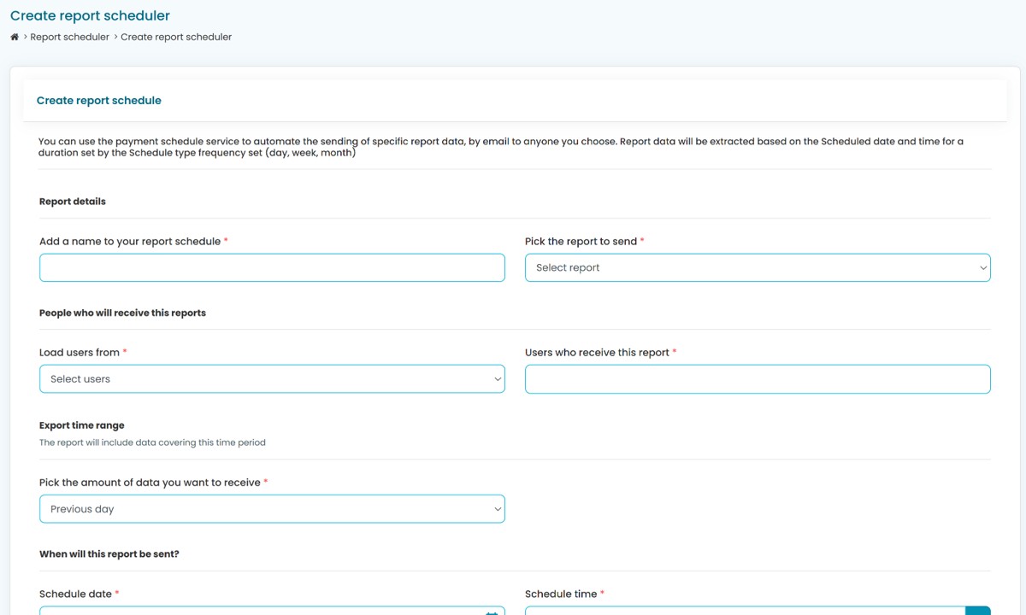Screen dimensions: 1026x615
Task: Click 'Pick the amount of data' label
Action: click(150, 483)
